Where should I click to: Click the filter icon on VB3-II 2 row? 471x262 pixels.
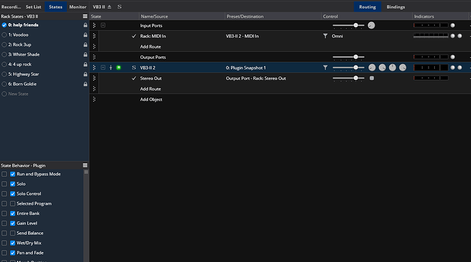(326, 68)
